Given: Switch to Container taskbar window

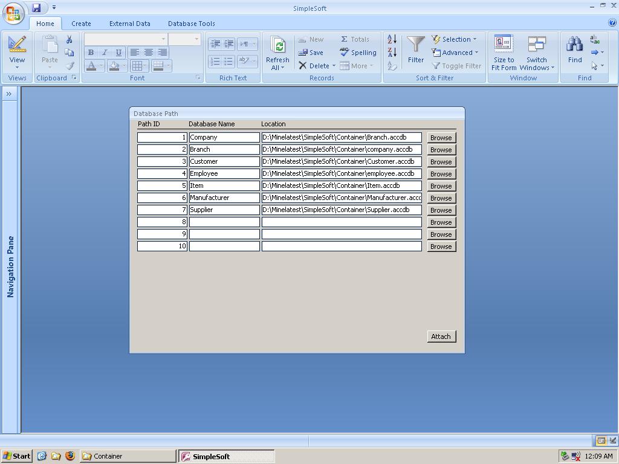Looking at the screenshot, I should [128, 456].
